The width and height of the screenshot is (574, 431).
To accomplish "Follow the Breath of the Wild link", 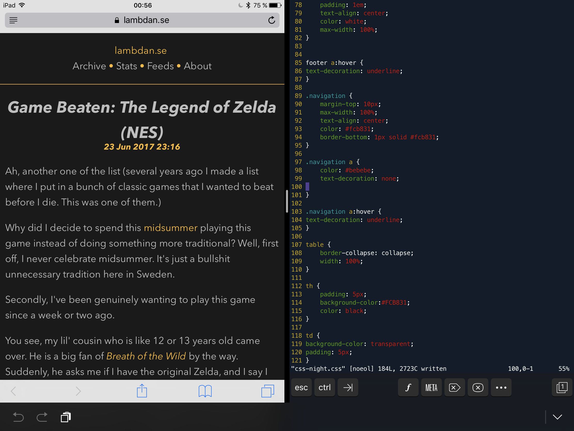I will (146, 356).
